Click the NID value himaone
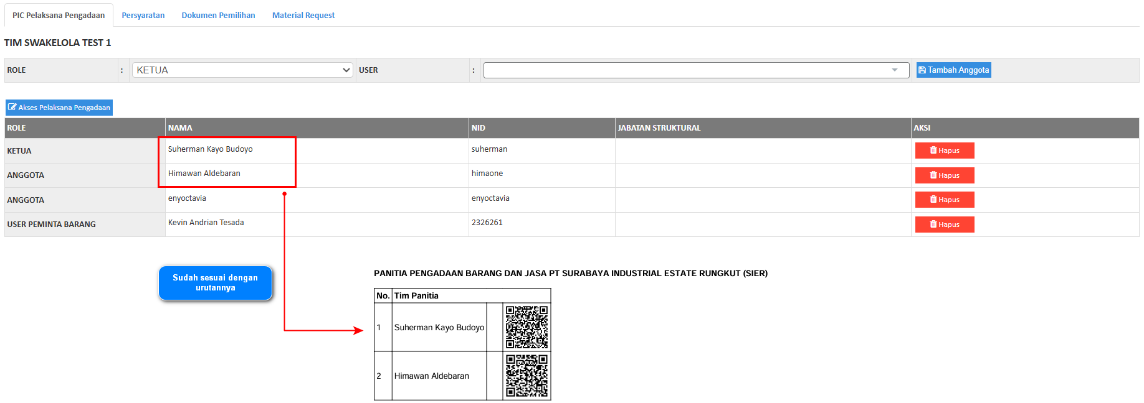1144x403 pixels. pos(487,174)
